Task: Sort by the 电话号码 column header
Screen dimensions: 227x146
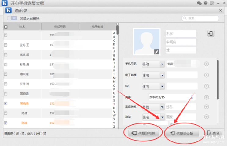Action: pos(60,27)
